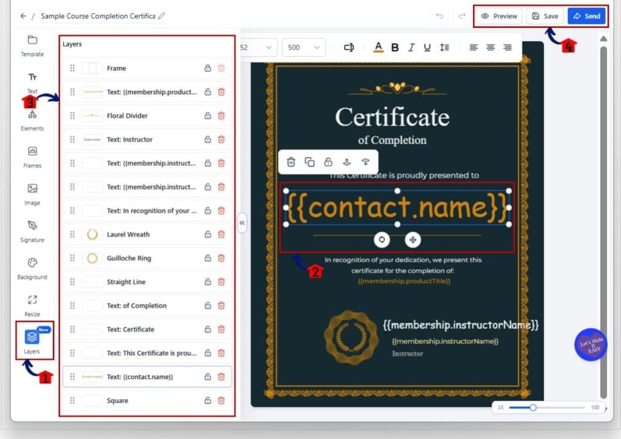The height and width of the screenshot is (439, 621).
Task: Toggle lock on Floral Divider layer
Action: [207, 116]
